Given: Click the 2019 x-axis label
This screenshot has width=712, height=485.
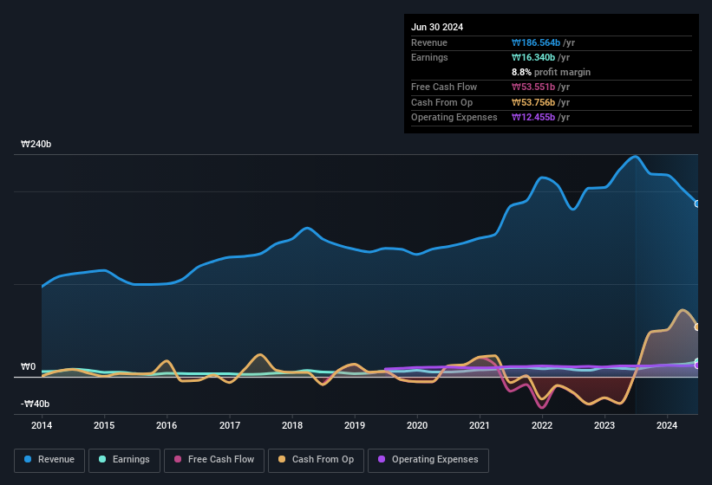Looking at the screenshot, I should tap(355, 425).
